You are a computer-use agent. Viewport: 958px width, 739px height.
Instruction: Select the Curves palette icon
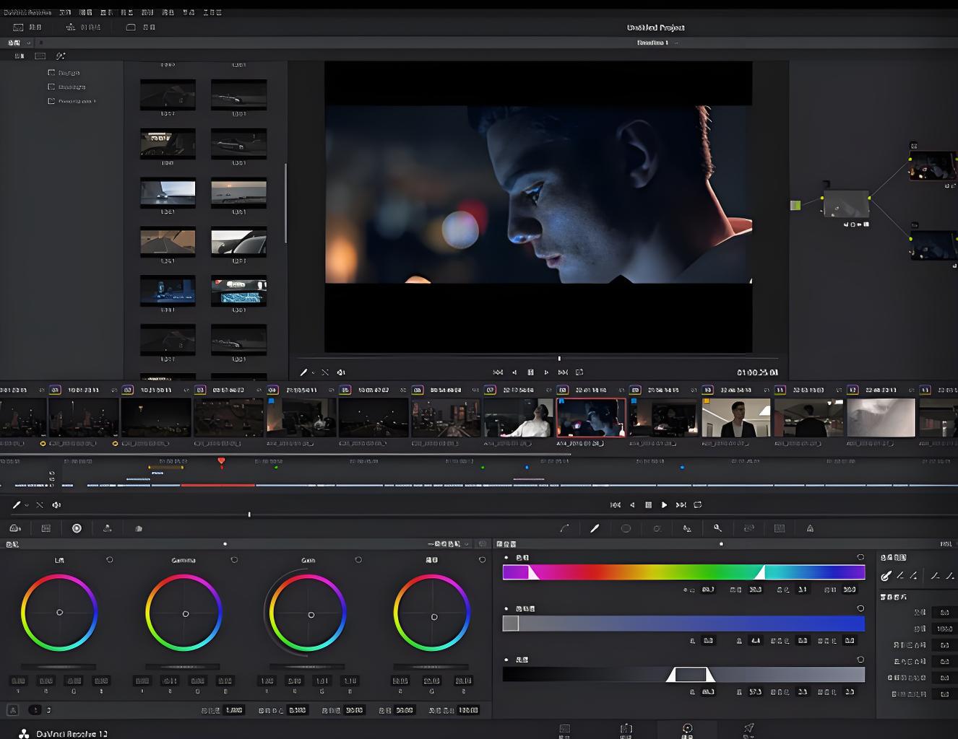pyautogui.click(x=564, y=528)
